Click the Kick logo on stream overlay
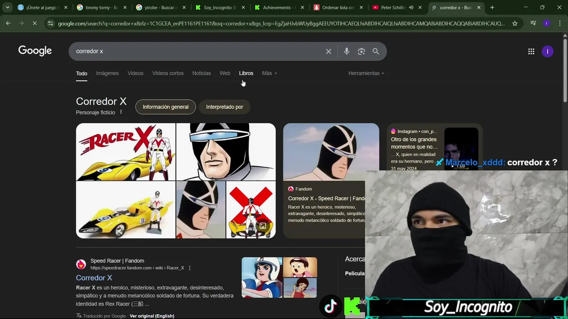The image size is (568, 319). pyautogui.click(x=352, y=306)
